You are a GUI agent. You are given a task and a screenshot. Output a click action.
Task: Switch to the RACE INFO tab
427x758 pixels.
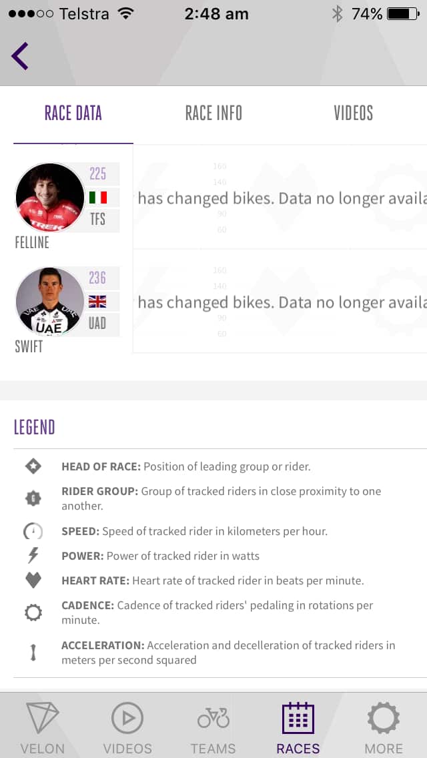point(213,113)
